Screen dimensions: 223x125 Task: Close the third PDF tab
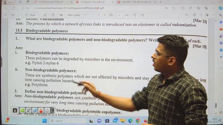155,2
